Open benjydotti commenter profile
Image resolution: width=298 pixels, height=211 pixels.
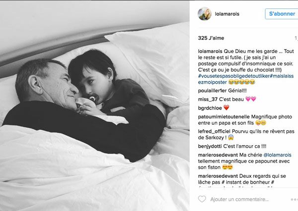210,146
